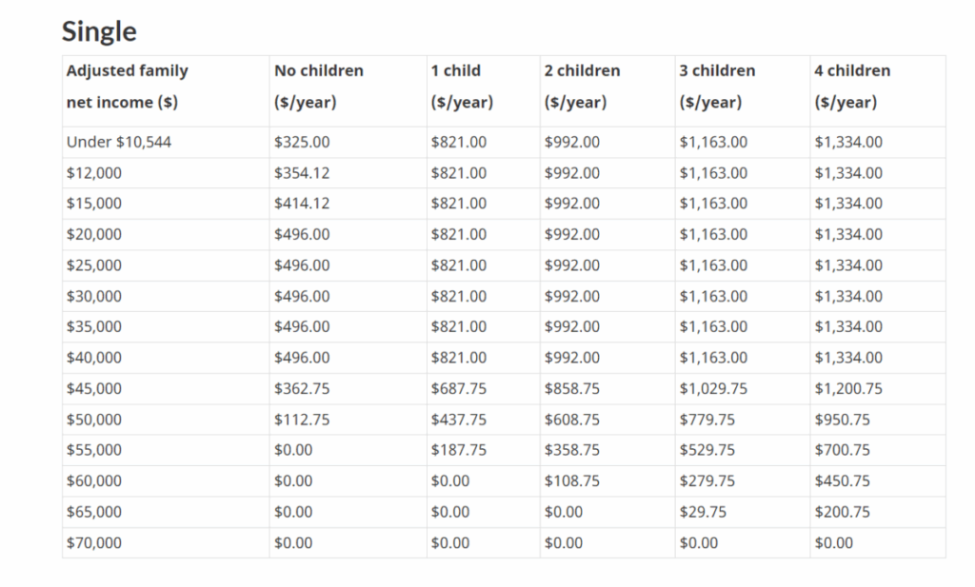This screenshot has height=587, width=975.
Task: Click the $450.75 cell
Action: [x=842, y=480]
